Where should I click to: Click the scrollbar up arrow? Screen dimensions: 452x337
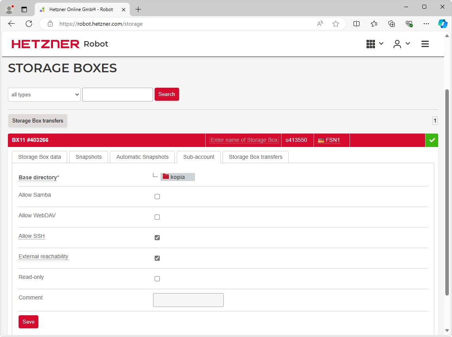(x=447, y=36)
